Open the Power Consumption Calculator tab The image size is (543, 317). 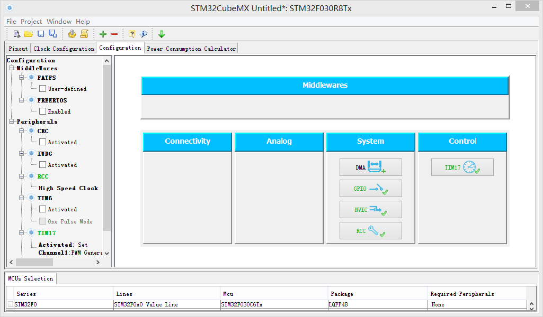191,49
